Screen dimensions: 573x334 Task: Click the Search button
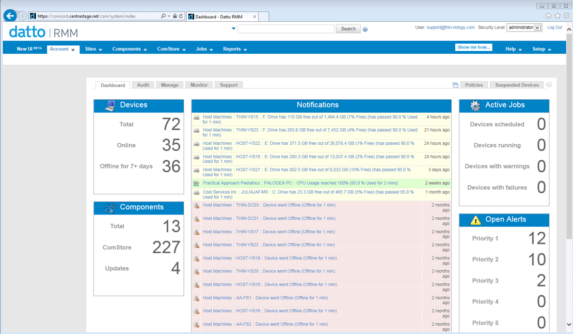348,29
